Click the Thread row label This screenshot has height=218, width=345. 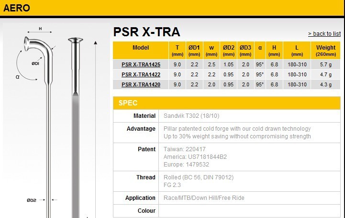(x=145, y=177)
